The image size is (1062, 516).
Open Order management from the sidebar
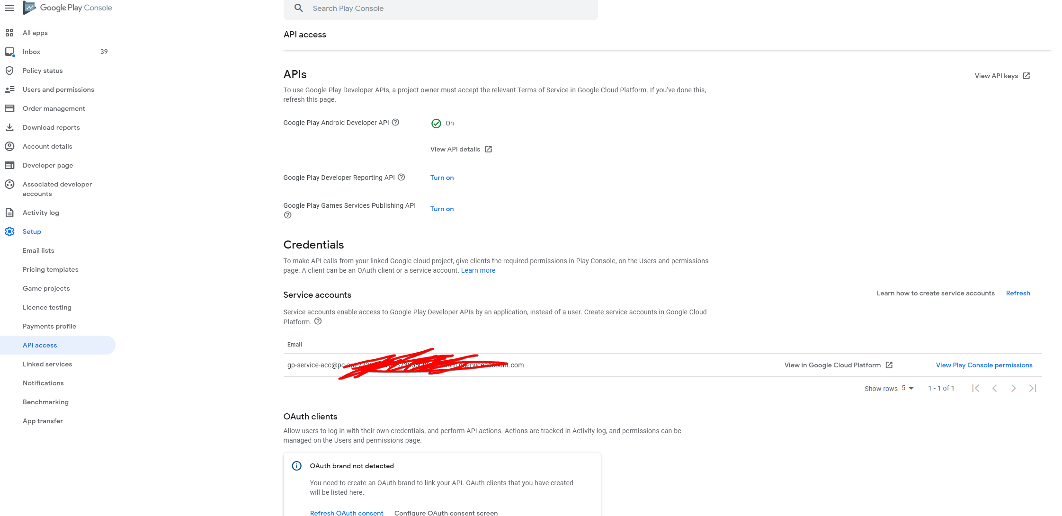(x=54, y=108)
